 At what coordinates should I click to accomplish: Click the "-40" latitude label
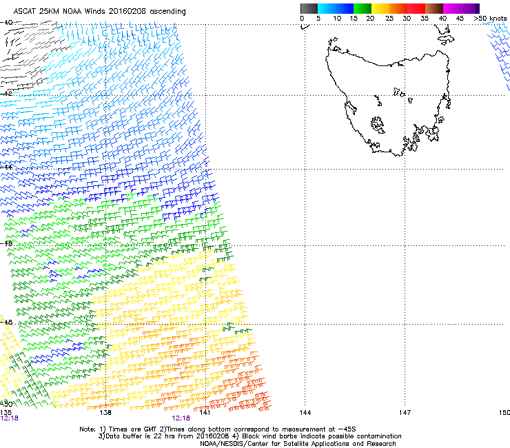coord(6,23)
